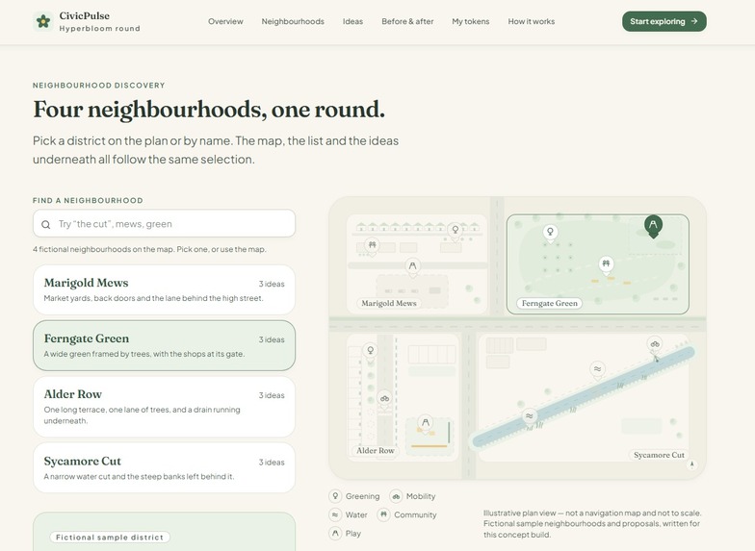Select the greening pin in Ferngate Green
This screenshot has width=755, height=551.
pyautogui.click(x=550, y=233)
